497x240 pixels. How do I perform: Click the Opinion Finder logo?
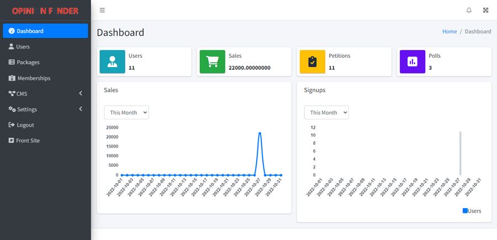[x=45, y=11]
